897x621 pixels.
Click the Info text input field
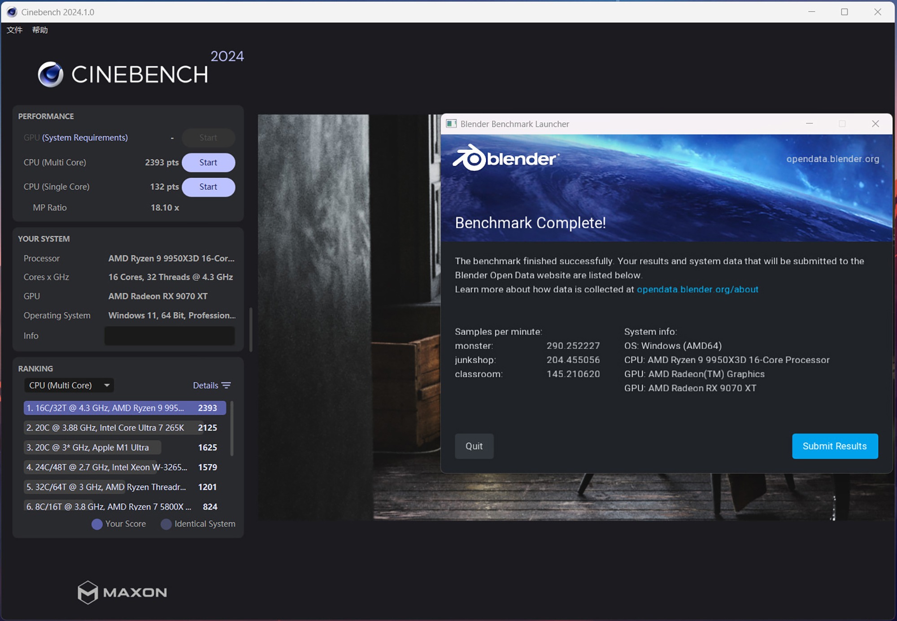pos(170,336)
